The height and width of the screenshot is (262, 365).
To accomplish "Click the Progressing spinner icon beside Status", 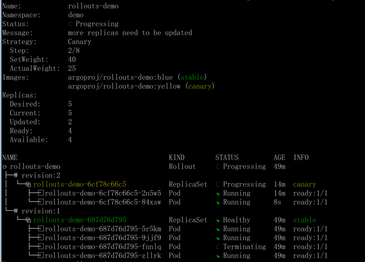I will 70,24.
